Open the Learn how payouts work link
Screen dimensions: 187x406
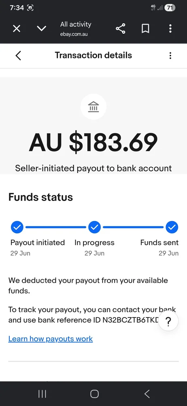coord(51,339)
